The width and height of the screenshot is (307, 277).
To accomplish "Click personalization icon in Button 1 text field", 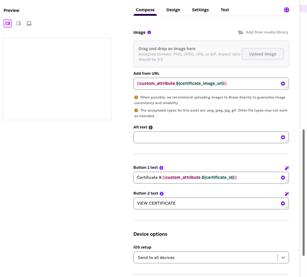I will click(283, 177).
